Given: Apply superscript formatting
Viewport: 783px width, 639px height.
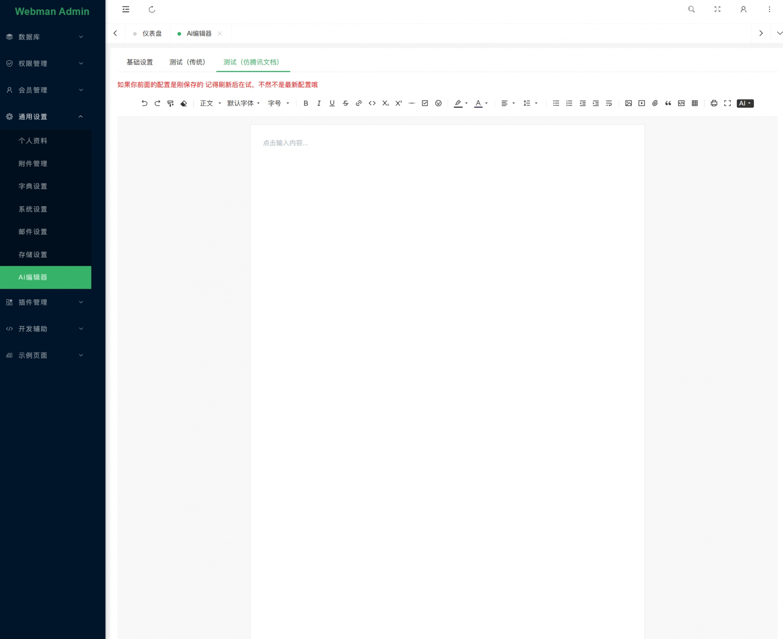Looking at the screenshot, I should 398,103.
